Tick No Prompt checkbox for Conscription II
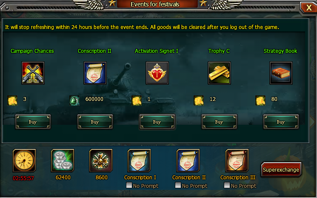 coord(178,185)
